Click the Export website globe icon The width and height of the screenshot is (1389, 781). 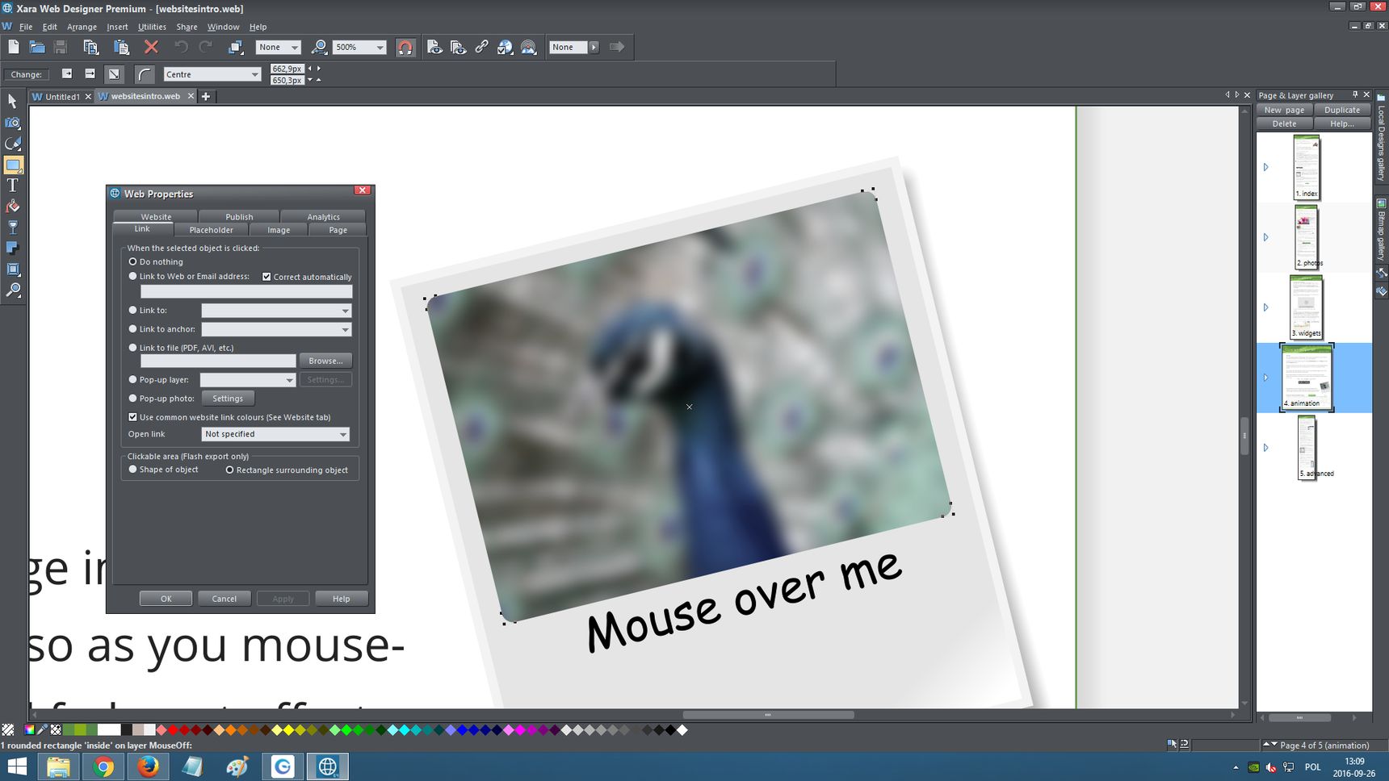tap(505, 48)
